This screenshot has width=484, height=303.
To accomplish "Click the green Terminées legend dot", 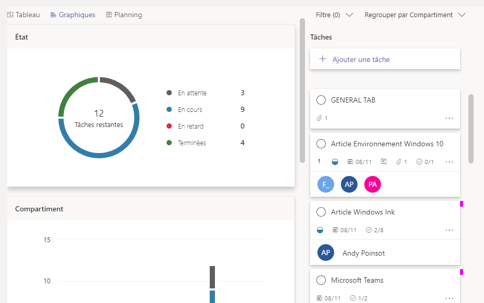I will (169, 143).
